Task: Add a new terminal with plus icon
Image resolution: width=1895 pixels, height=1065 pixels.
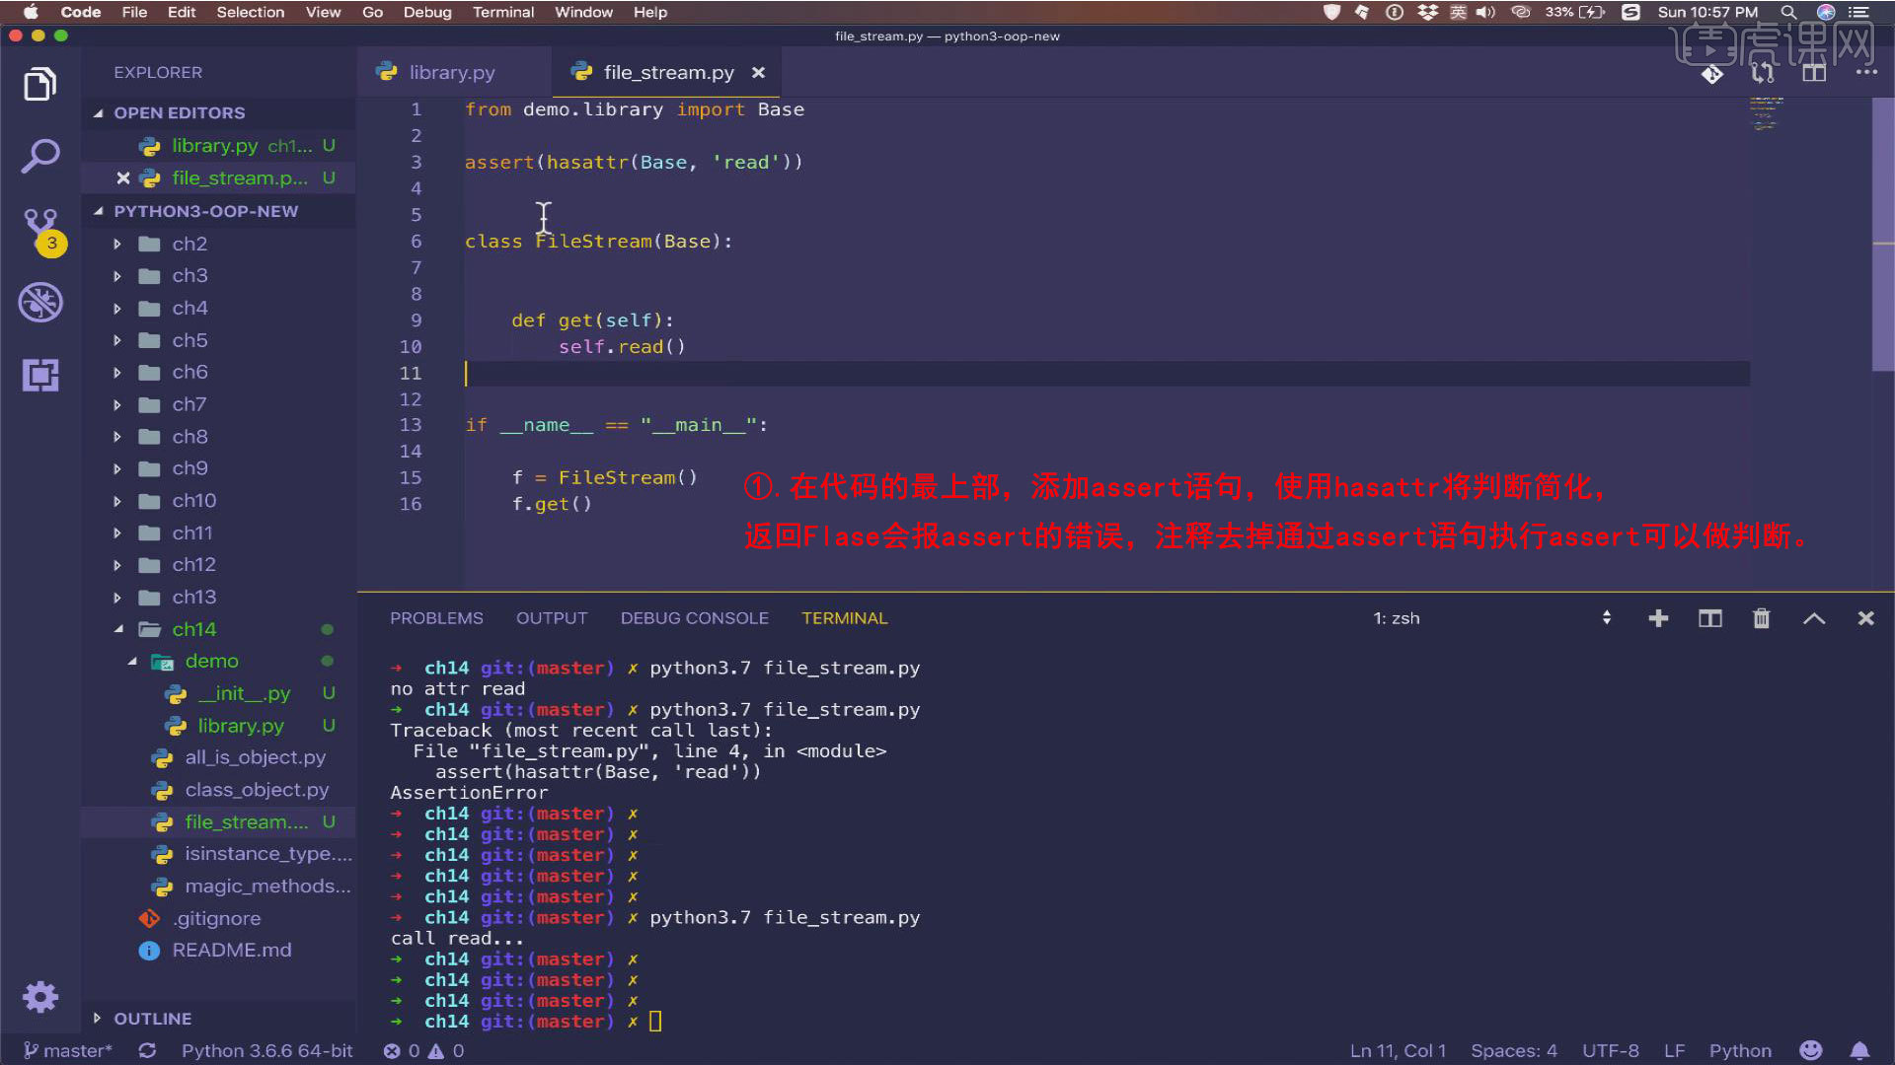Action: [x=1658, y=618]
